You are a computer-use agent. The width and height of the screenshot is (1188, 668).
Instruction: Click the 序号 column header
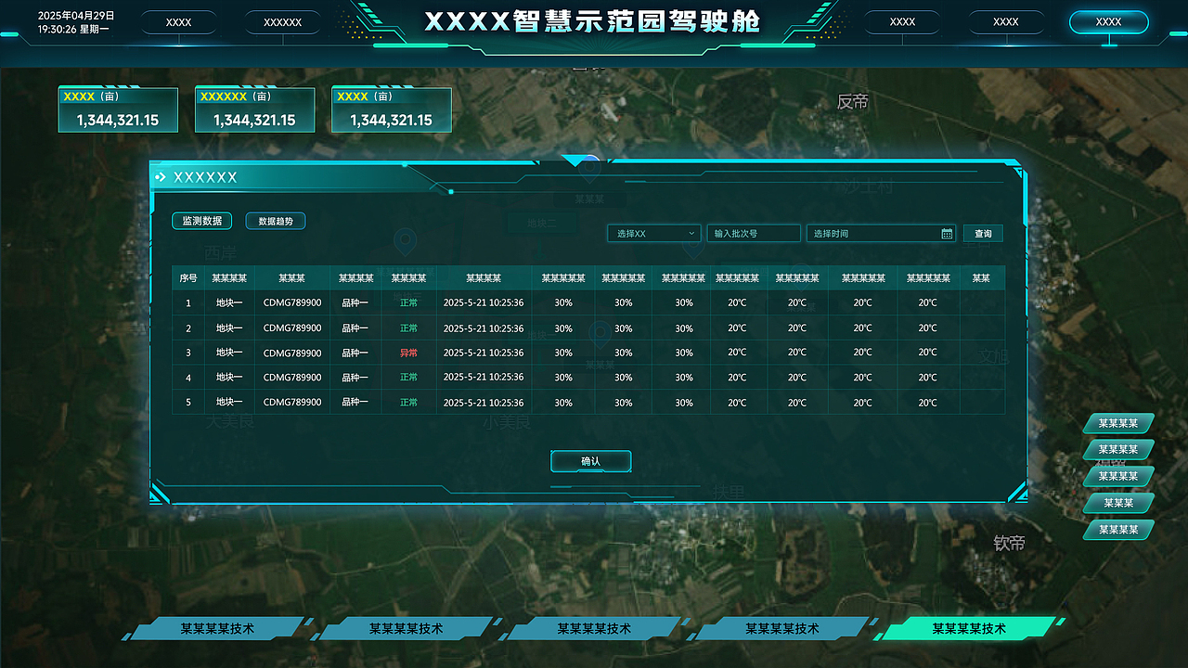188,277
